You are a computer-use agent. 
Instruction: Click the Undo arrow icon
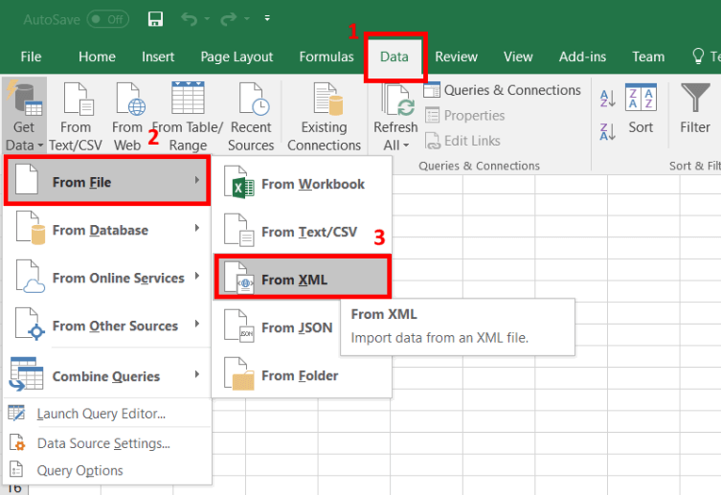click(190, 18)
